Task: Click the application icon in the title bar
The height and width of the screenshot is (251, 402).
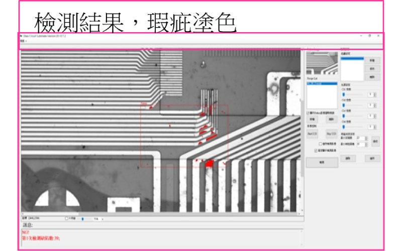Action: coord(21,36)
